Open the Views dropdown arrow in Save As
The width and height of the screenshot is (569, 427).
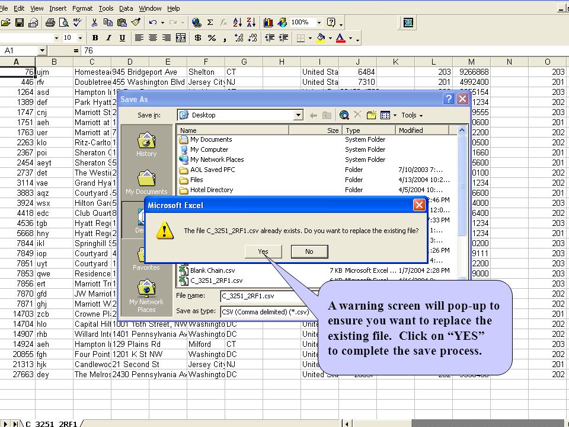(395, 115)
